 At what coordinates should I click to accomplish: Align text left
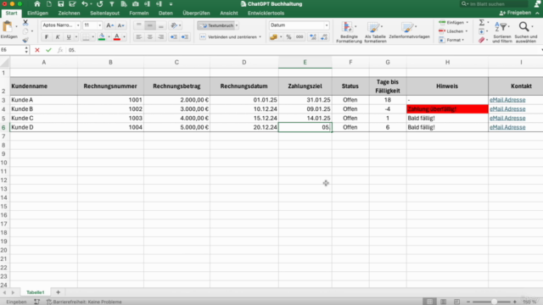point(139,37)
